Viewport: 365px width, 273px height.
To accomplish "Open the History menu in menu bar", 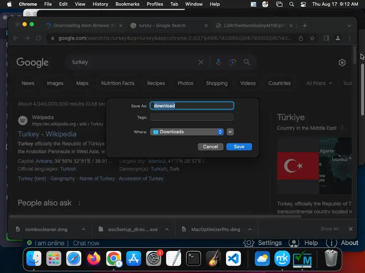I will [x=100, y=4].
